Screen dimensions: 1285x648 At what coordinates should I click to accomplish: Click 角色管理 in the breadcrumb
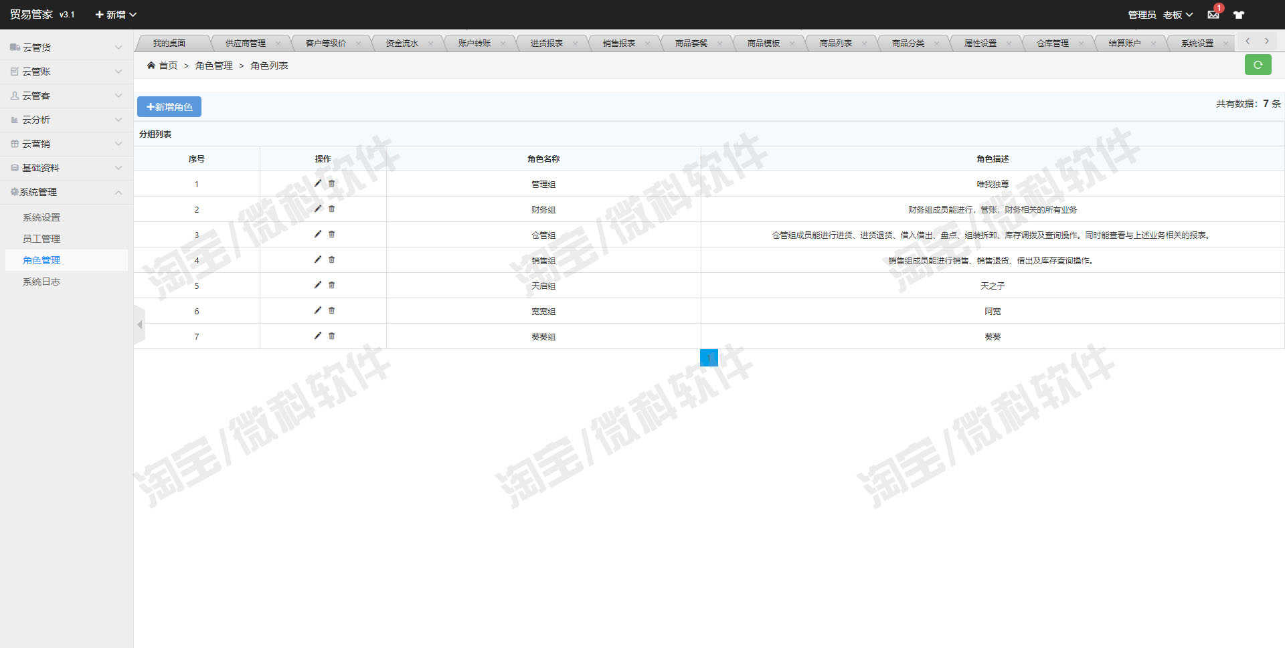click(x=214, y=66)
